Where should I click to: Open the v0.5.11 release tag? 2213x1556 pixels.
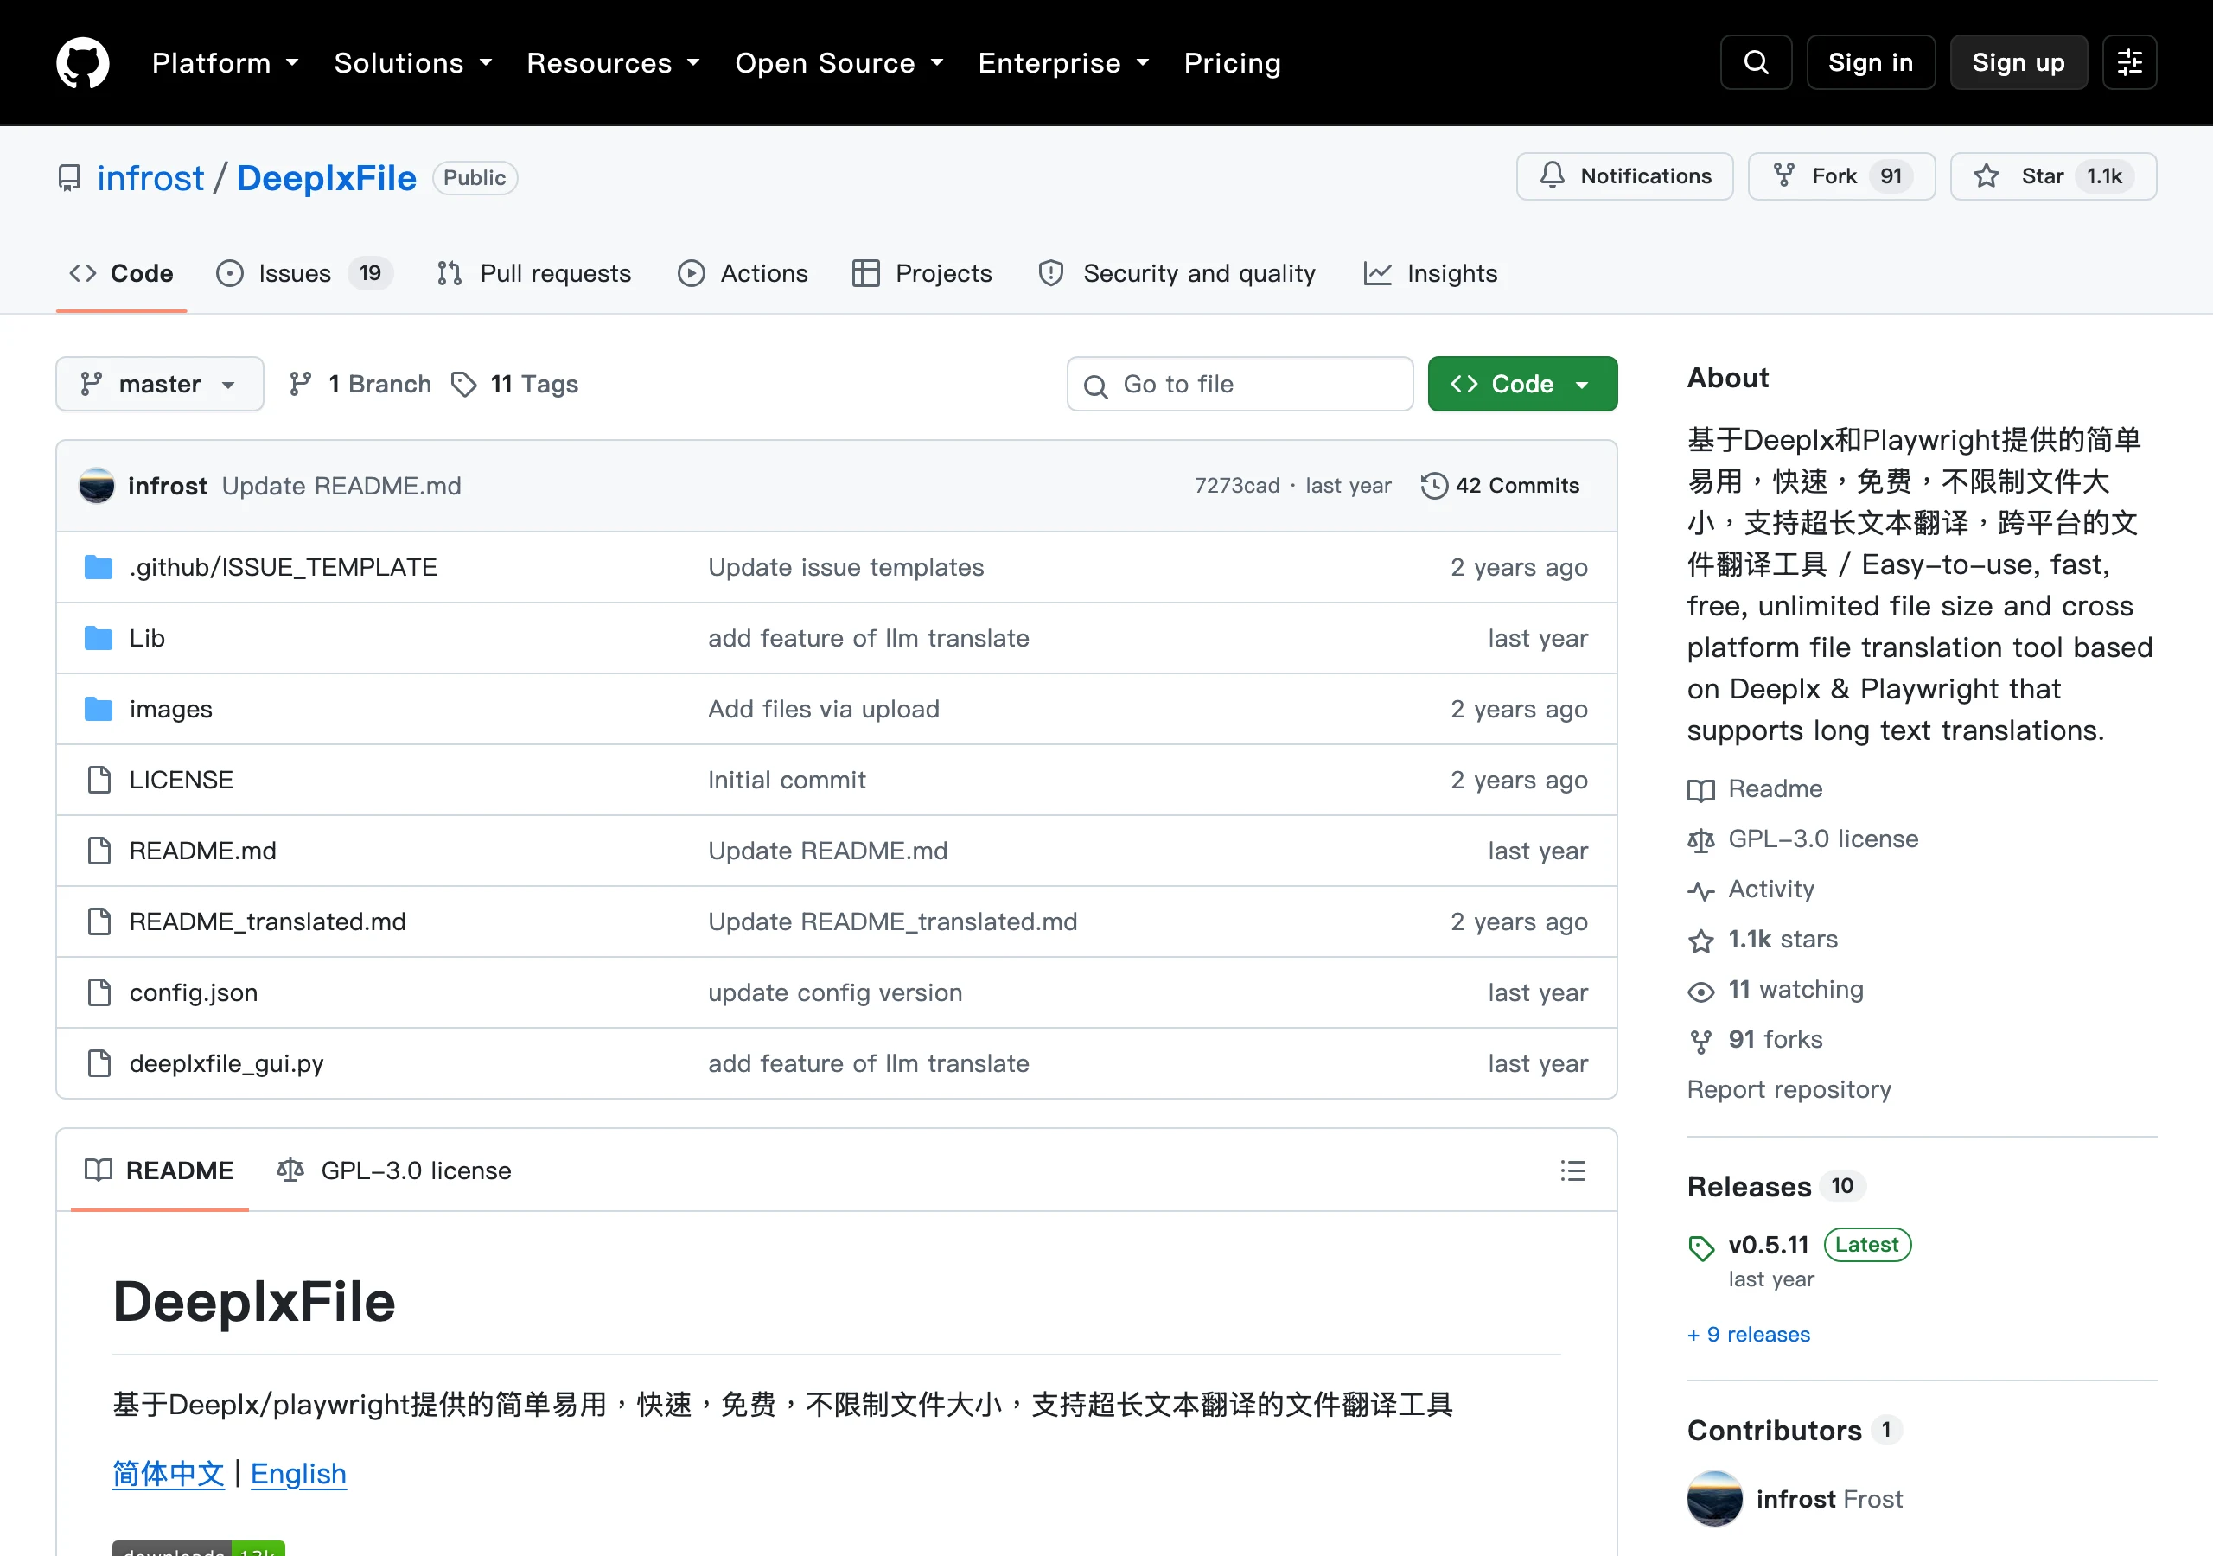1768,1246
